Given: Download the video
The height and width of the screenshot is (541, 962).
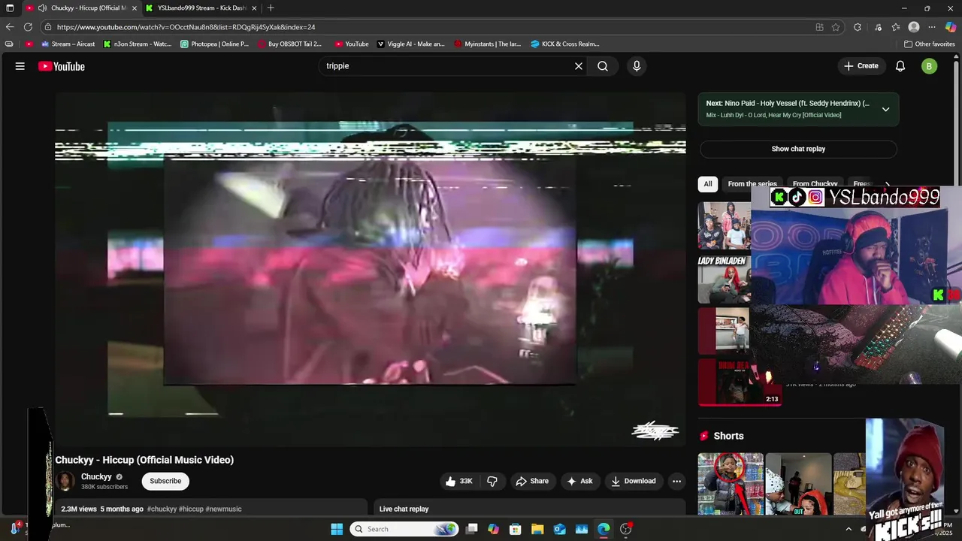Looking at the screenshot, I should click(634, 481).
